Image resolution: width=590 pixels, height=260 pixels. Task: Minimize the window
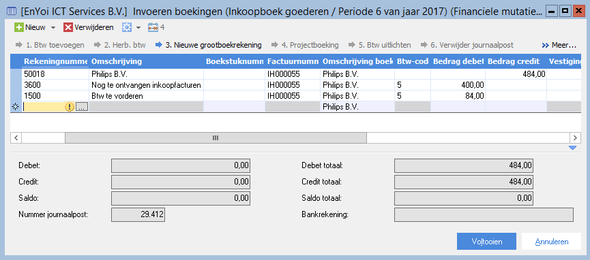pyautogui.click(x=552, y=12)
